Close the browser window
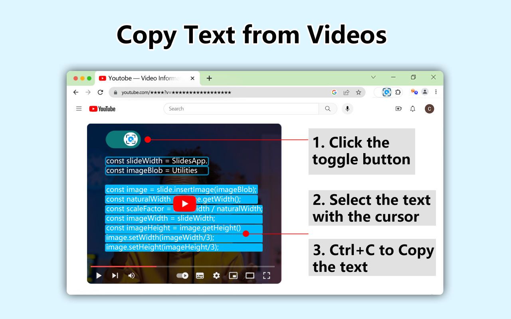The height and width of the screenshot is (319, 511). click(x=433, y=77)
